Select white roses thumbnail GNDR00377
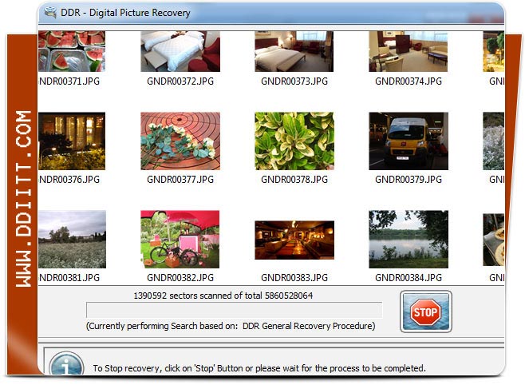The height and width of the screenshot is (385, 525). click(180, 141)
